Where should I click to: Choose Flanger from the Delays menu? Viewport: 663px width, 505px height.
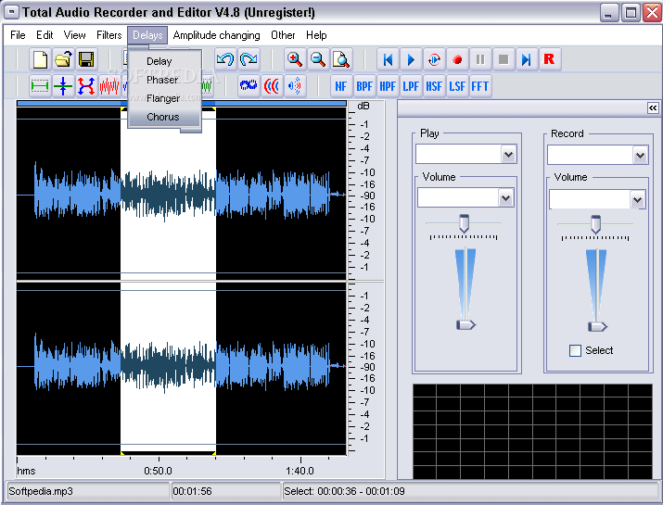[x=164, y=98]
